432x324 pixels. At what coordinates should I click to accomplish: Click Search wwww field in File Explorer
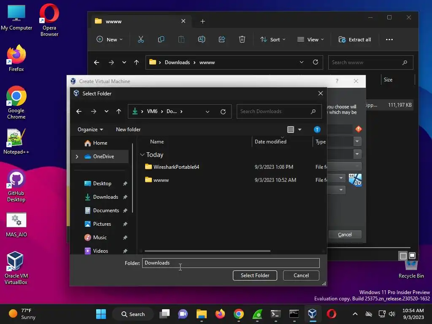[370, 62]
